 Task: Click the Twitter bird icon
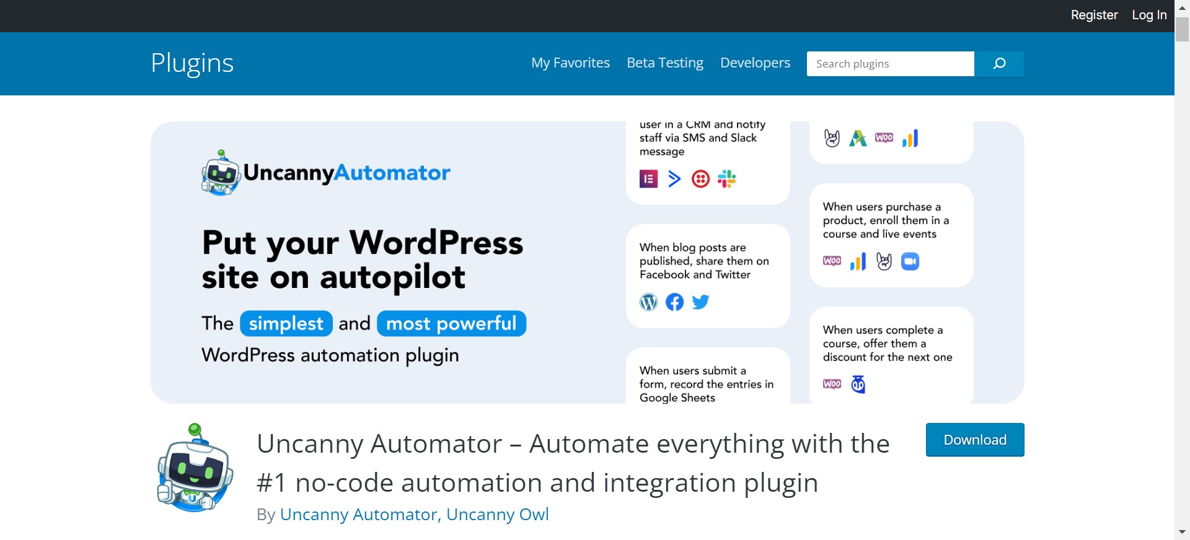coord(700,302)
